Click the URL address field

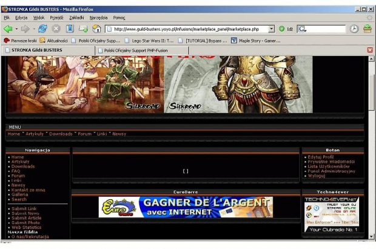(x=187, y=29)
